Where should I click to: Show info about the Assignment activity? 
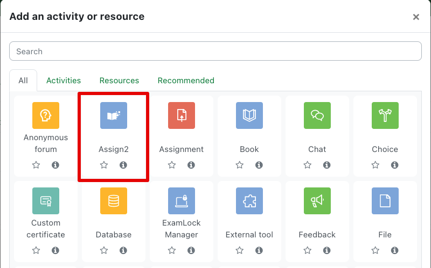click(x=191, y=165)
